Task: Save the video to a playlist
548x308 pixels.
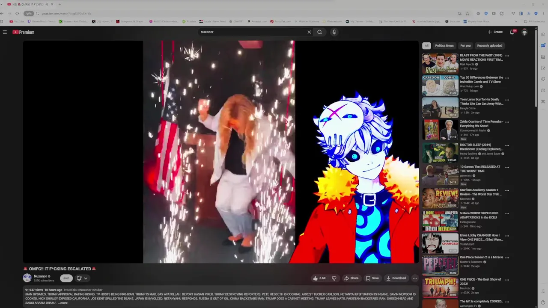Action: [x=372, y=278]
